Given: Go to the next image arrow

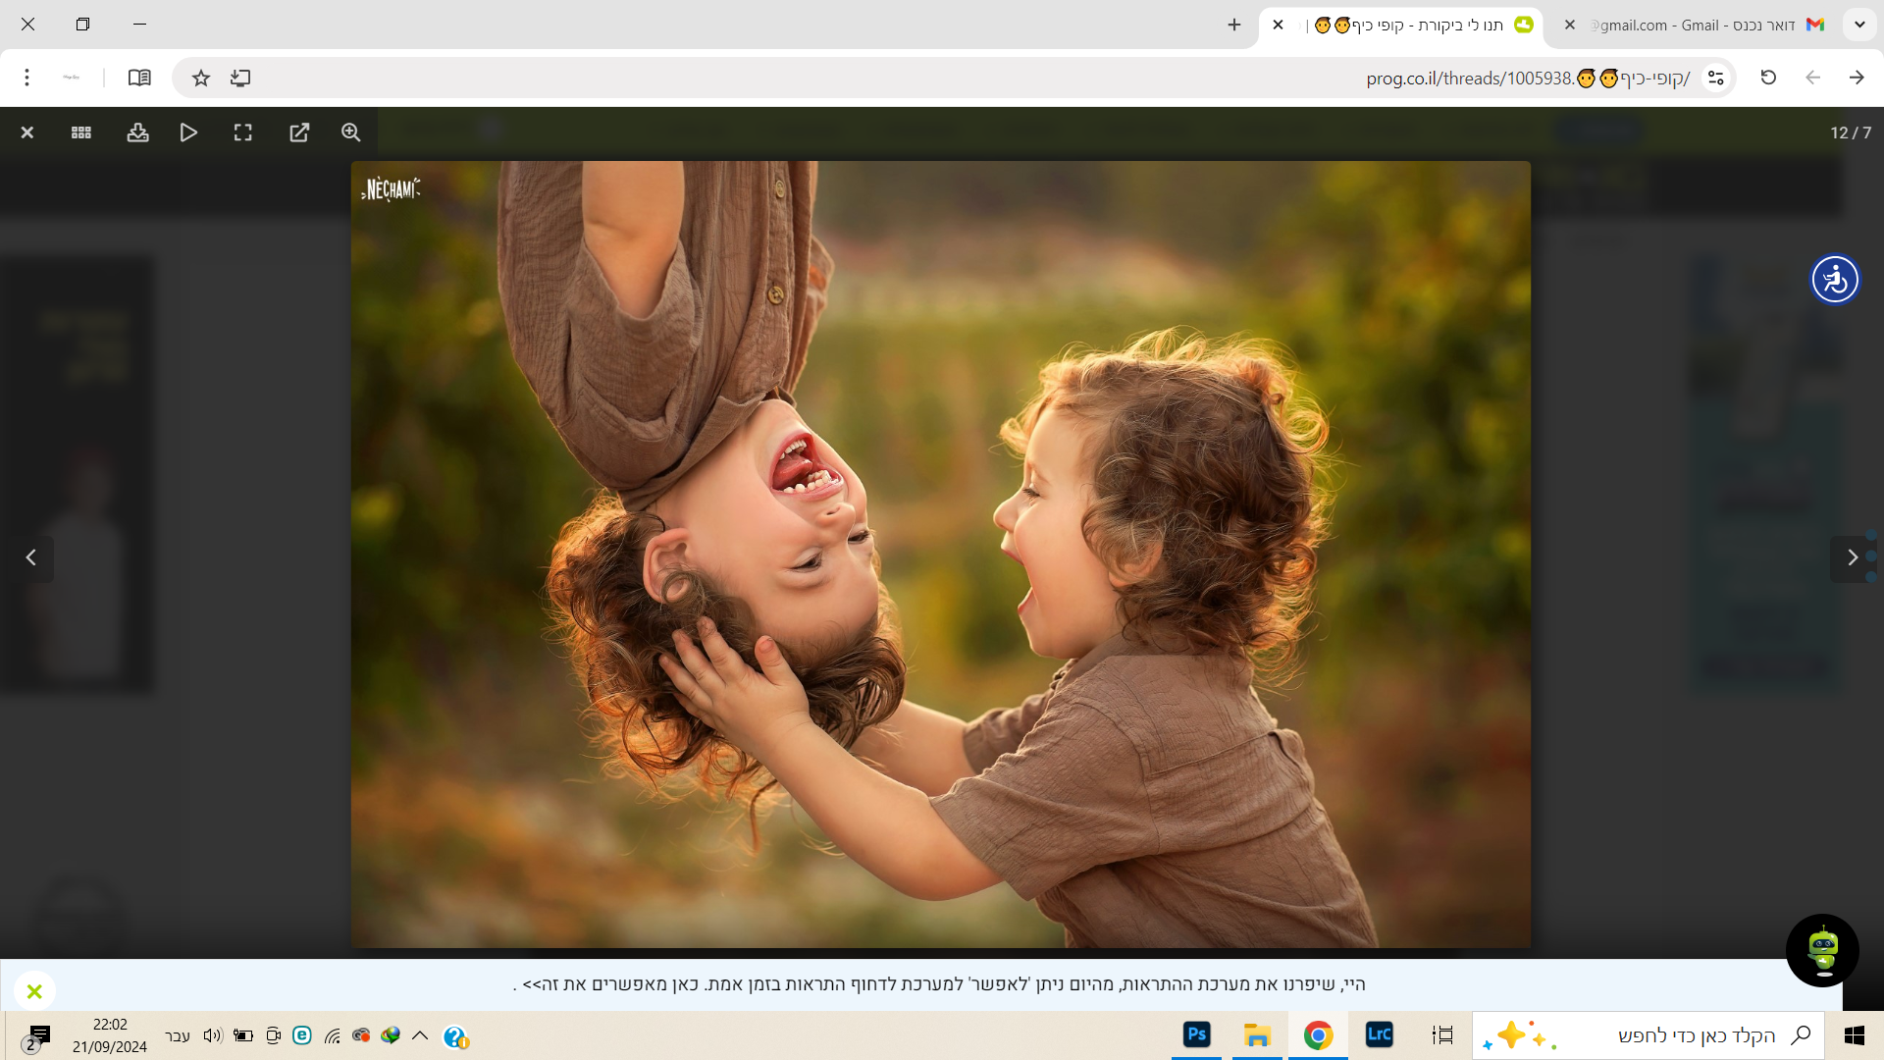Looking at the screenshot, I should 1852,557.
